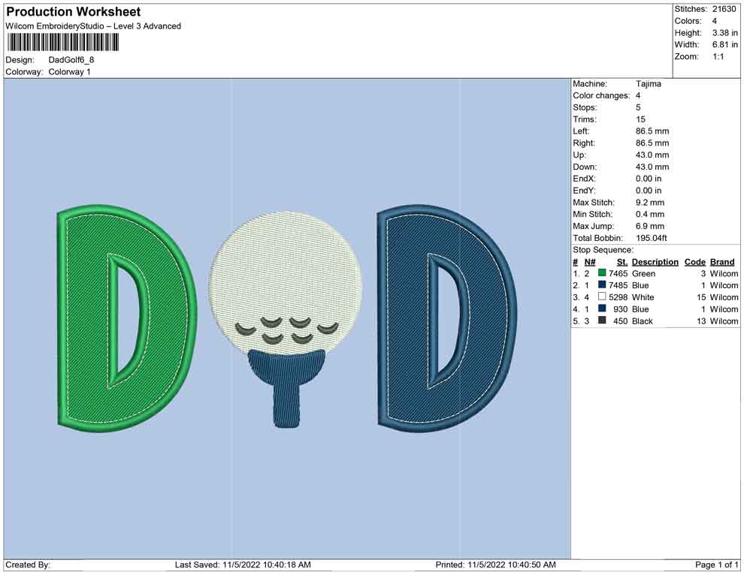Click the Stitches value 21630

coord(724,9)
